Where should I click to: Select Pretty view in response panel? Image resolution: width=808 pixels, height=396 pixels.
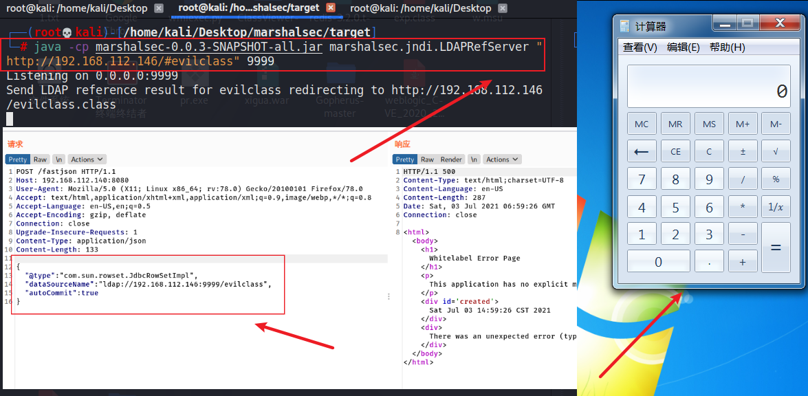[405, 159]
